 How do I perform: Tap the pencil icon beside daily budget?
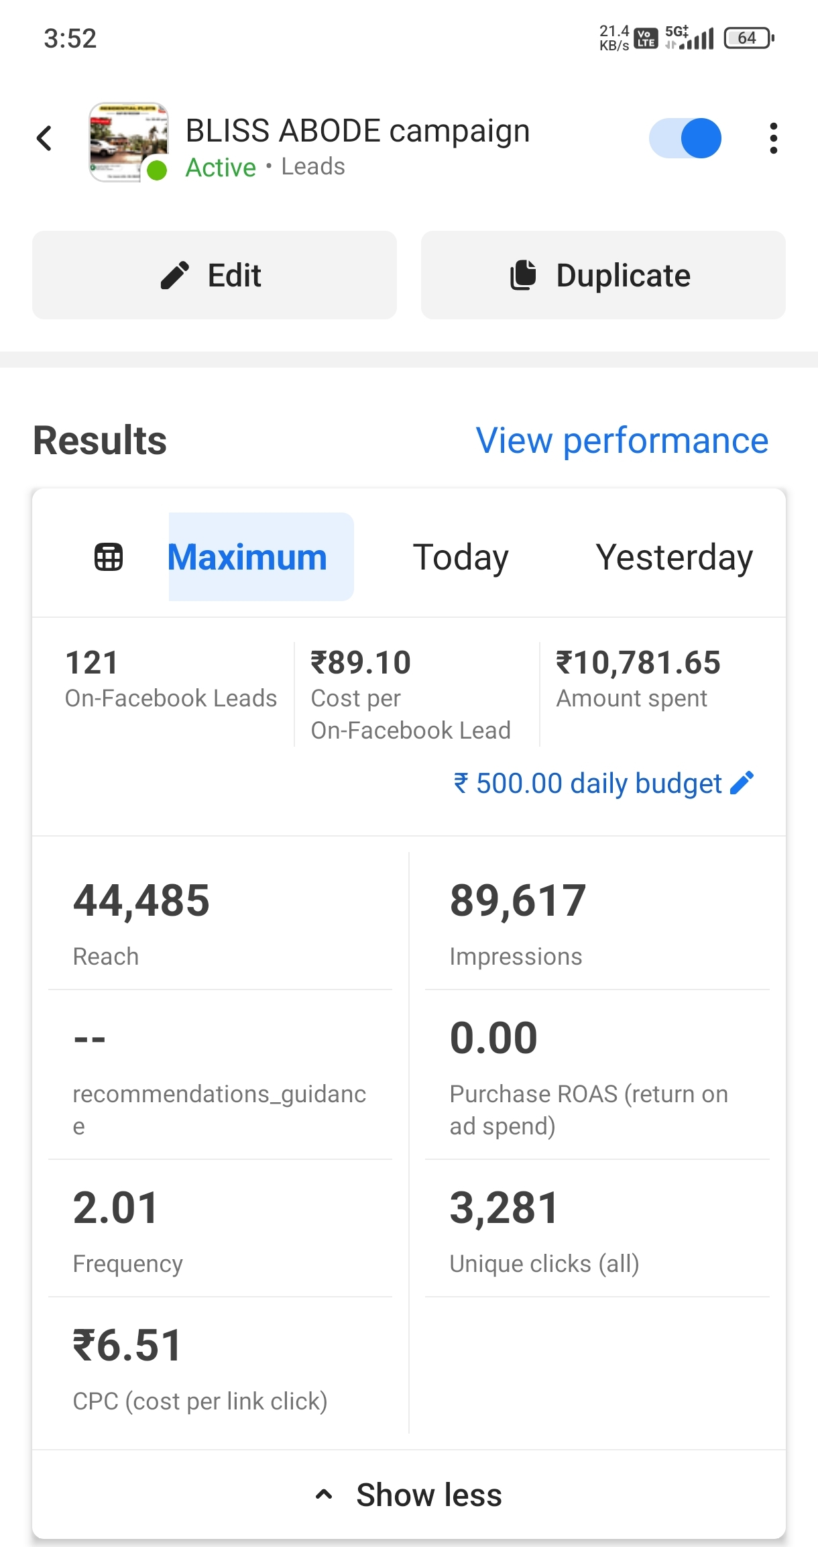tap(742, 783)
